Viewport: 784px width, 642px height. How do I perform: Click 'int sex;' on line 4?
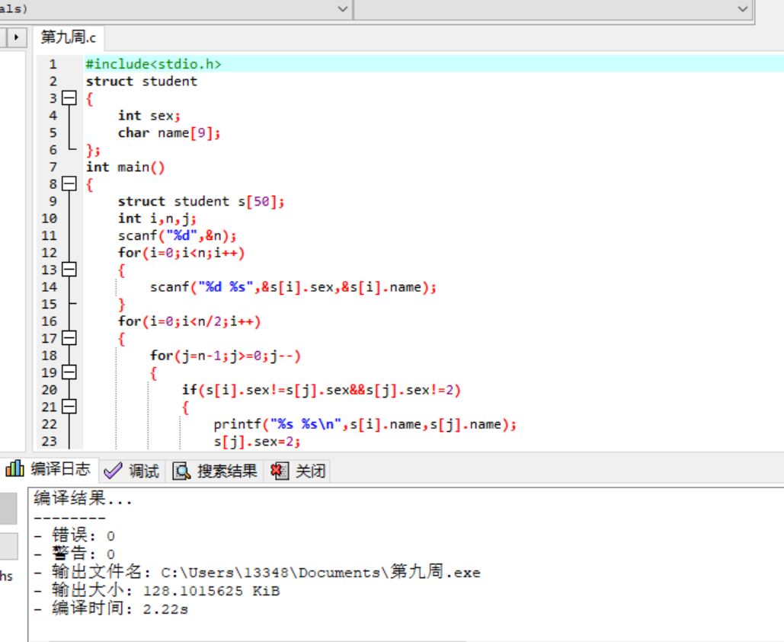tap(149, 116)
